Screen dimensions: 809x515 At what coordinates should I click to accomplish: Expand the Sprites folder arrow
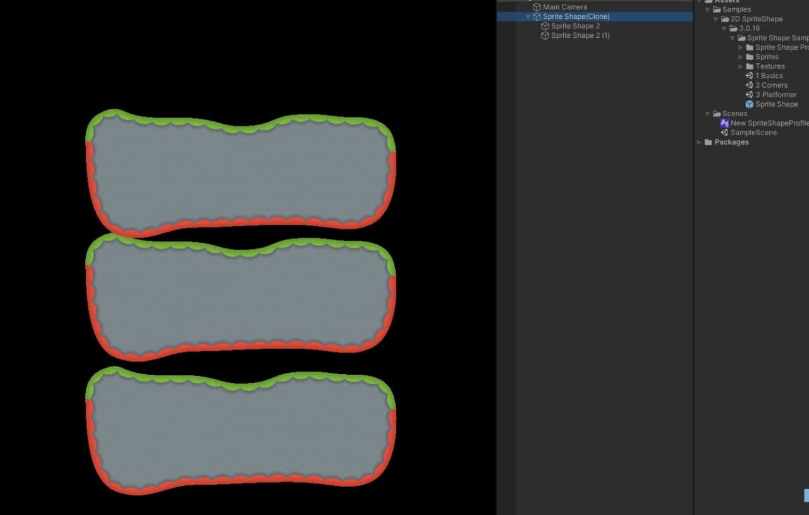coord(741,57)
